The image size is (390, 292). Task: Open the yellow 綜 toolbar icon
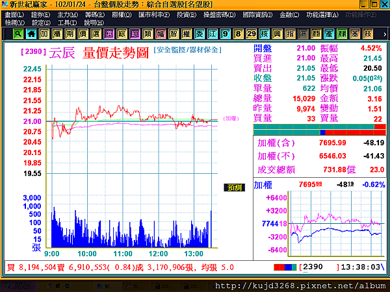pyautogui.click(x=122, y=34)
